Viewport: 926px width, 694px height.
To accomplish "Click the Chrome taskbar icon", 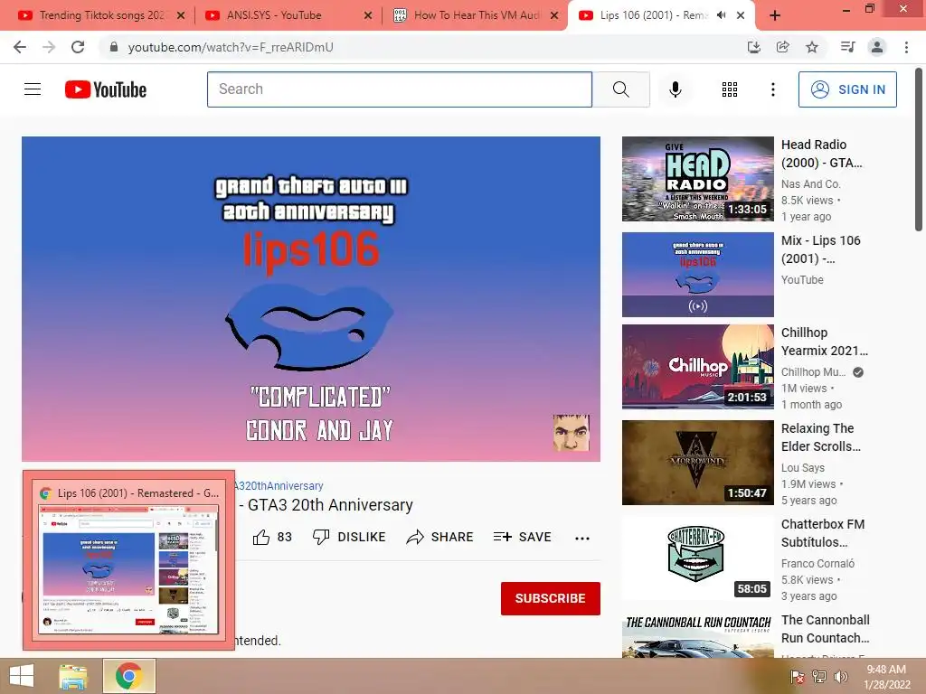I will 128,676.
